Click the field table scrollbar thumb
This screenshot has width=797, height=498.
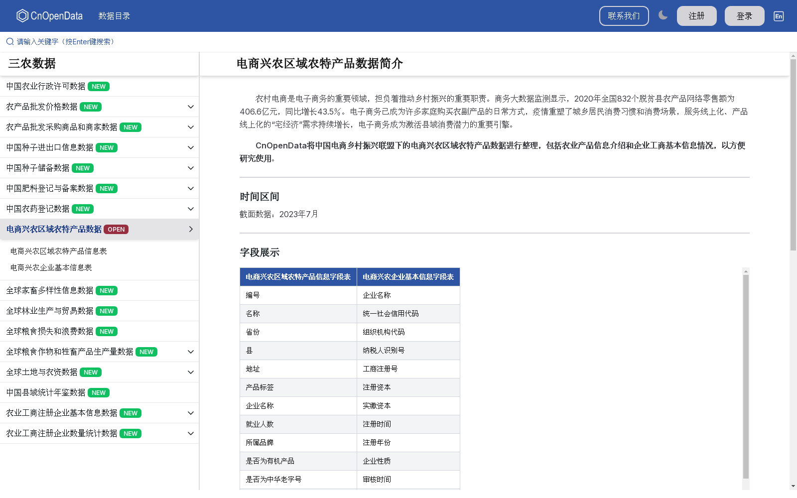pyautogui.click(x=746, y=376)
